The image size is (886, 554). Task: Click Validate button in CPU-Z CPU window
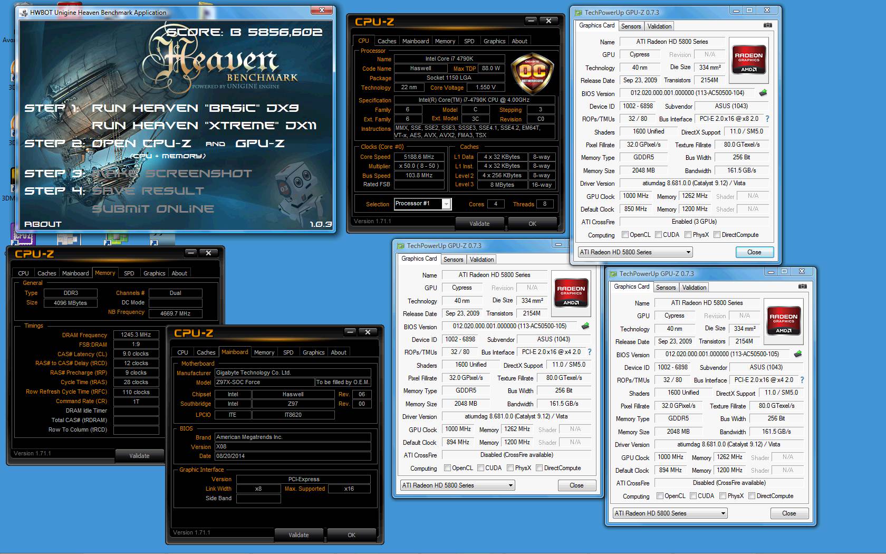click(479, 224)
